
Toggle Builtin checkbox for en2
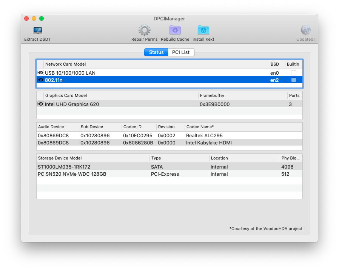[x=293, y=80]
